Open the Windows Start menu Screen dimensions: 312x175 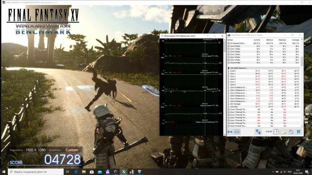(x=4, y=172)
